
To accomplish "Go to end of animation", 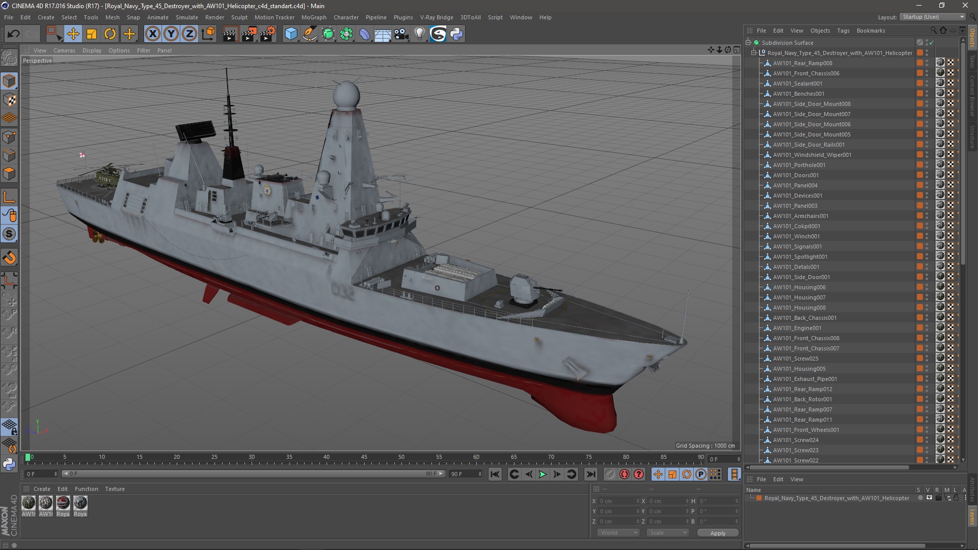I will tap(590, 475).
